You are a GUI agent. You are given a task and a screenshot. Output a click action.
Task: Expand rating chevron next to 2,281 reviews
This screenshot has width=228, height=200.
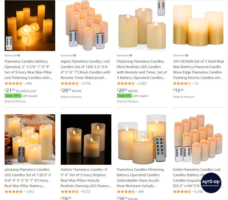click(x=137, y=84)
